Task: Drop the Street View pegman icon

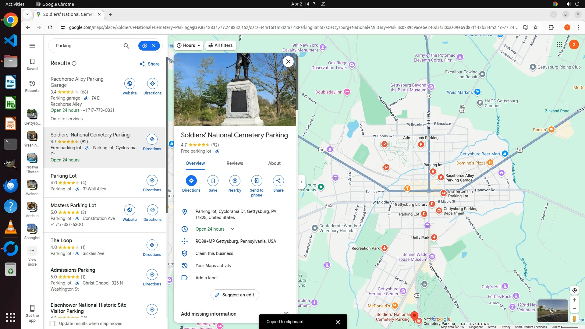Action: [574, 319]
